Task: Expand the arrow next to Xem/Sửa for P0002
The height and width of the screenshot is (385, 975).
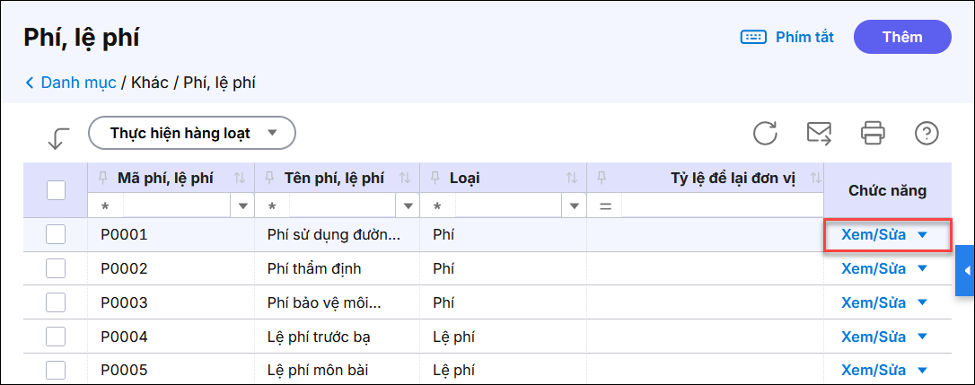Action: (922, 268)
